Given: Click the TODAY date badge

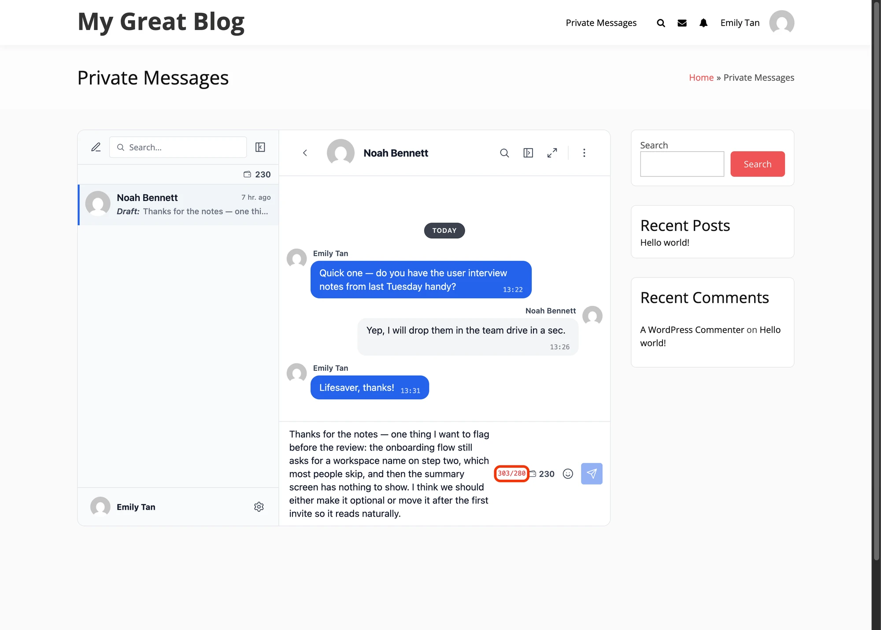Looking at the screenshot, I should tap(444, 231).
